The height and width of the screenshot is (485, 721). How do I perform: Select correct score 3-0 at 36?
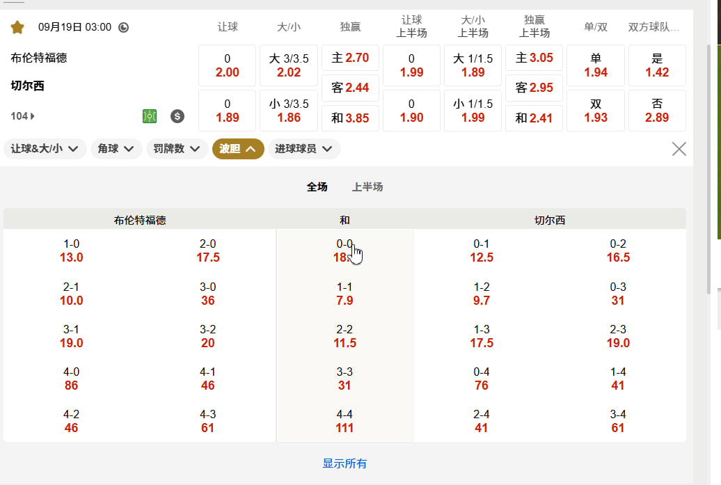pyautogui.click(x=208, y=294)
